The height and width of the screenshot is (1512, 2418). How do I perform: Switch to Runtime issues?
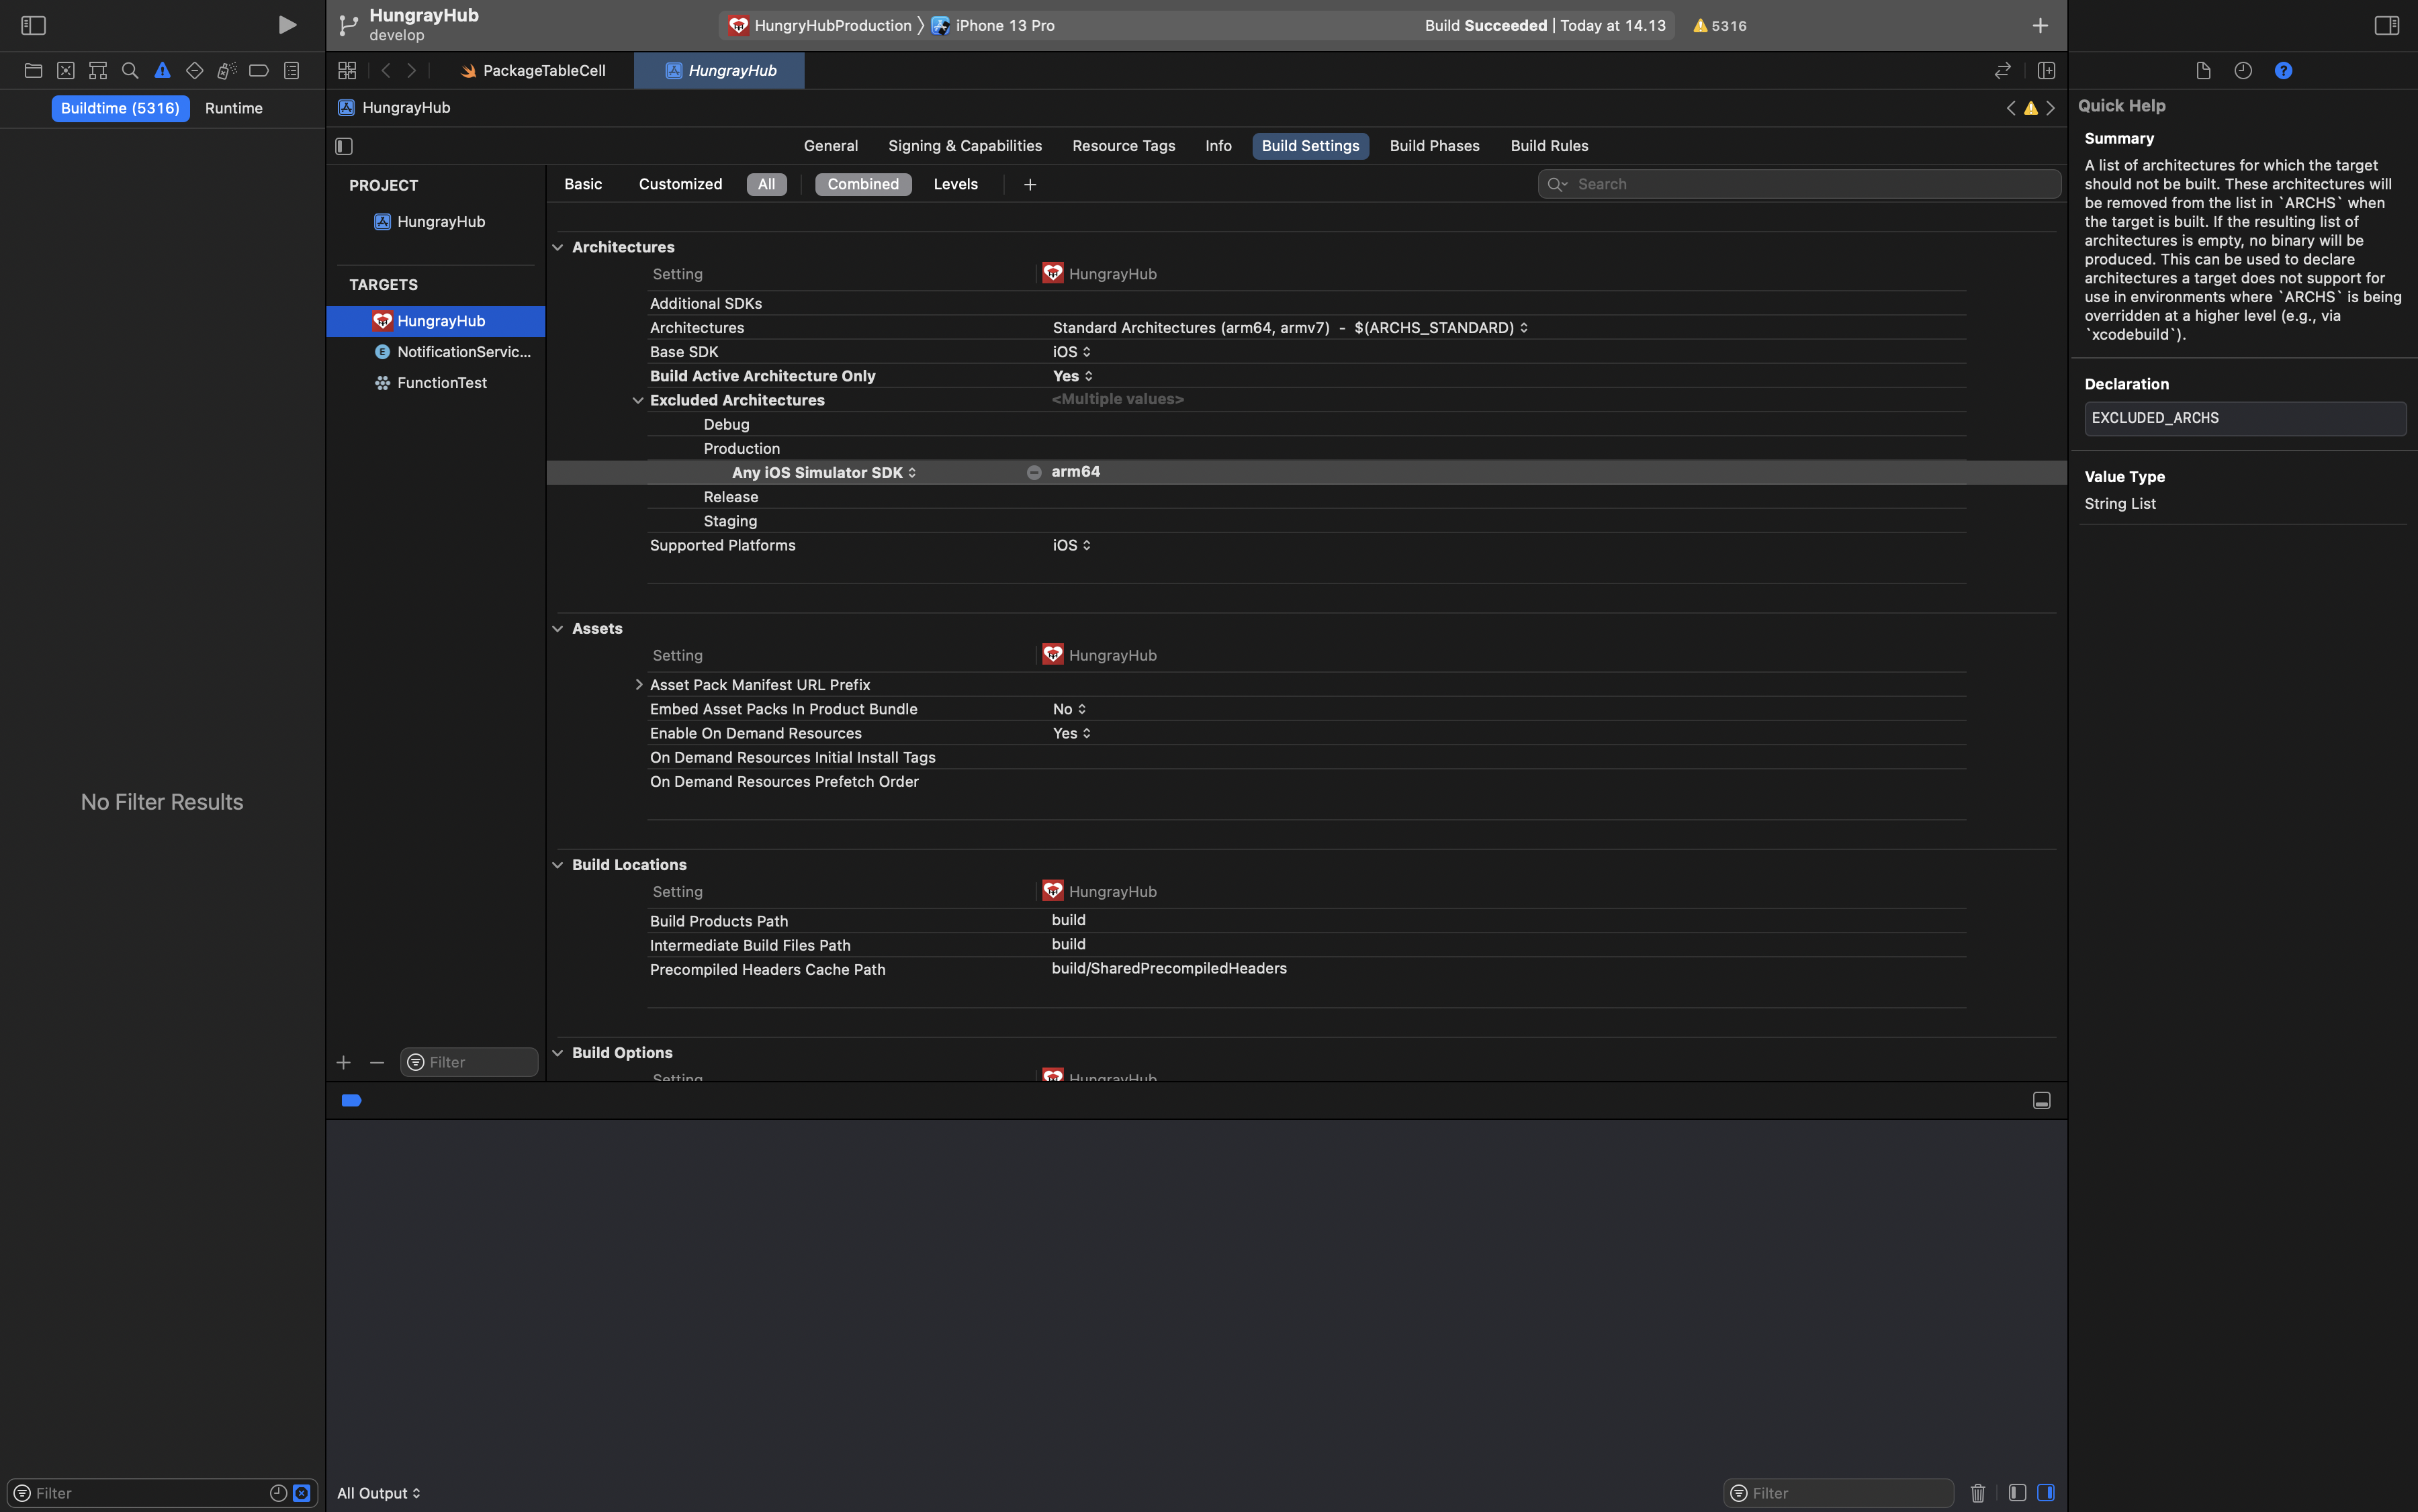233,108
